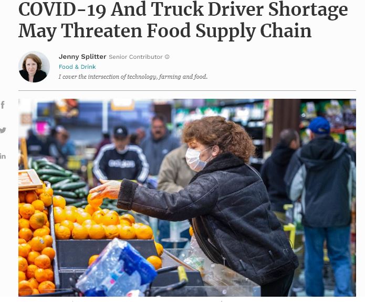Open contributor info icon beside Senior Contributor
This screenshot has width=365, height=302.
coord(167,57)
